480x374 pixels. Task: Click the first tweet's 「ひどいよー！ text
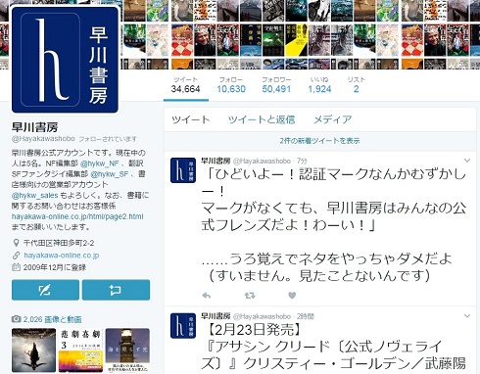tap(250, 175)
